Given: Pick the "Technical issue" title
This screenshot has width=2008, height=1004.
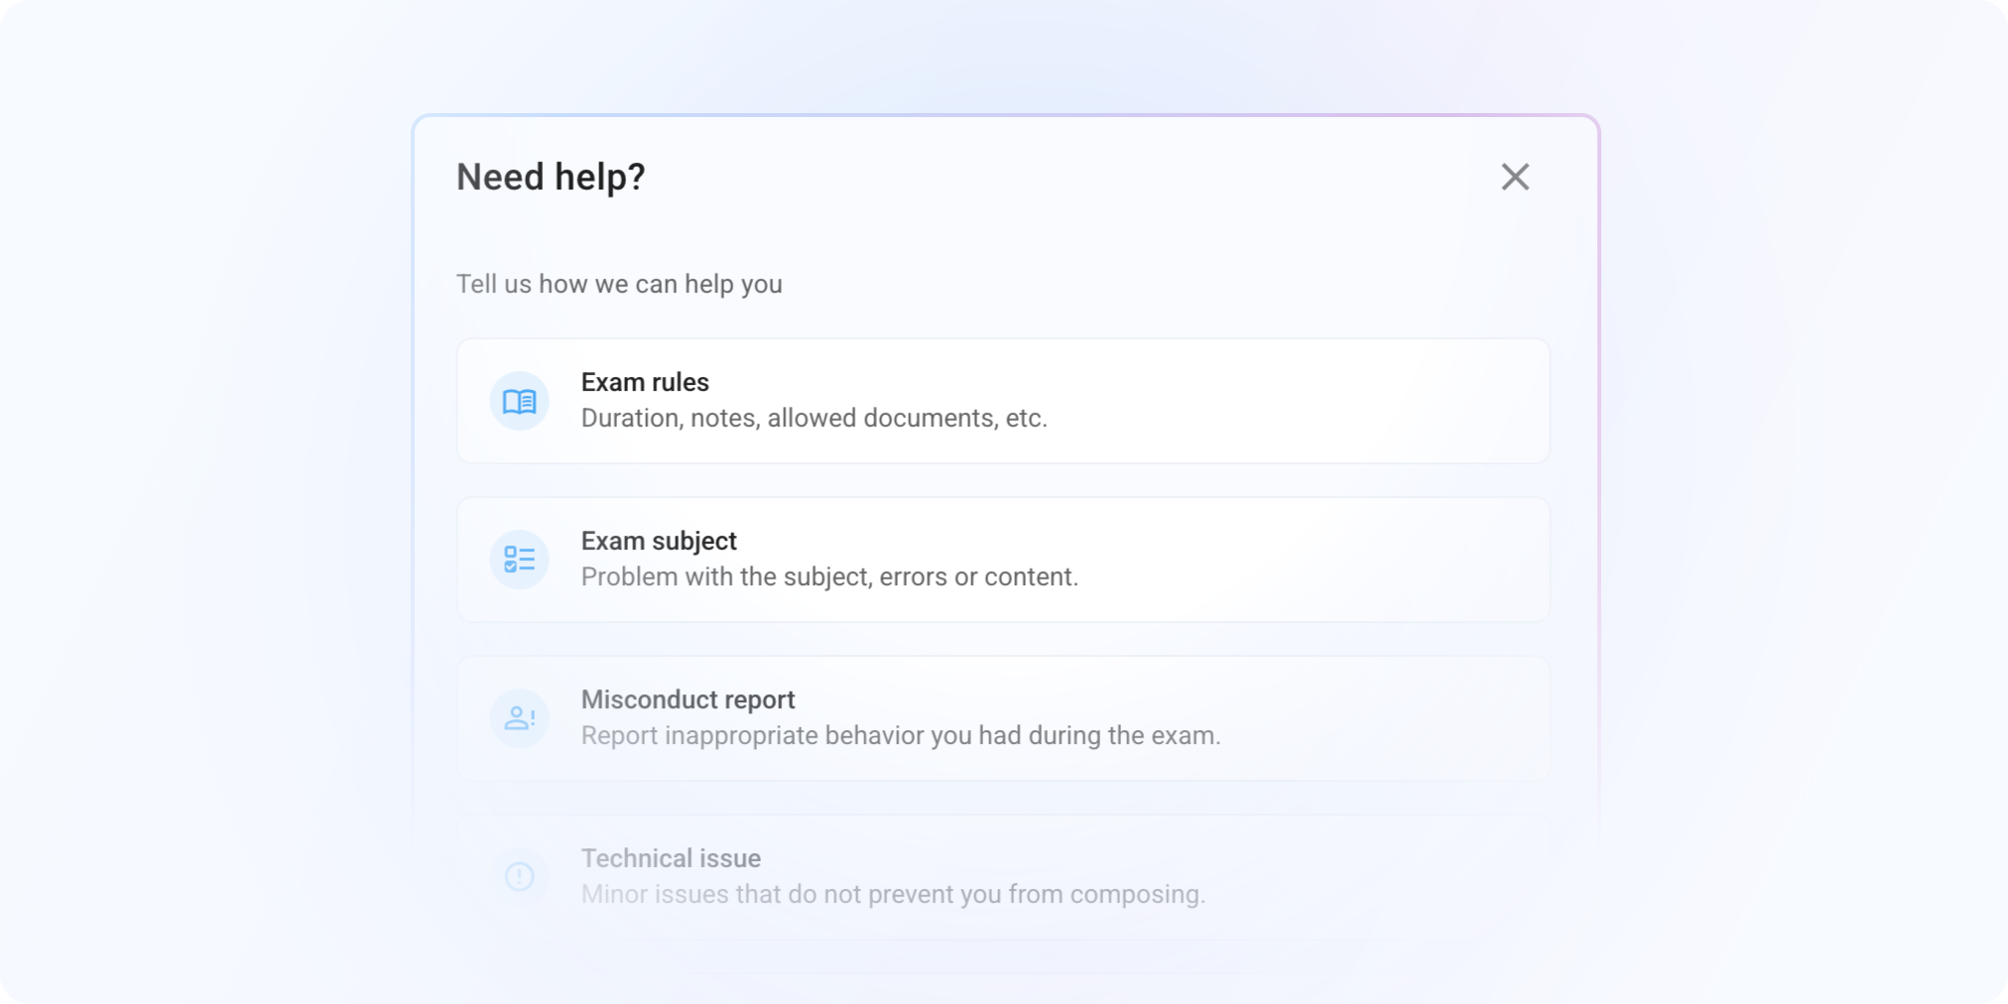Looking at the screenshot, I should pos(671,859).
